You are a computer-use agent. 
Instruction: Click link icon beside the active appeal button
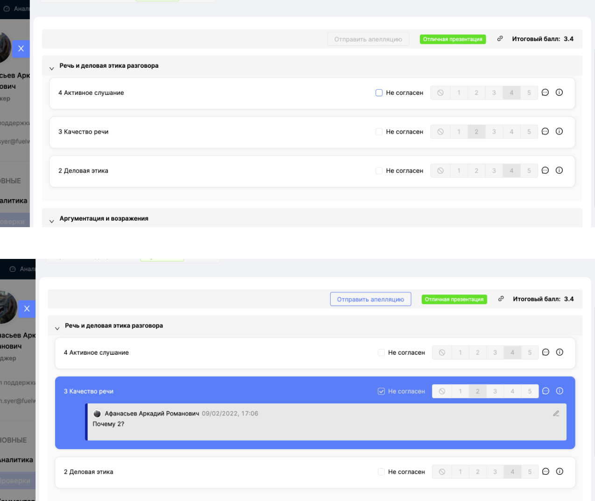coord(501,299)
